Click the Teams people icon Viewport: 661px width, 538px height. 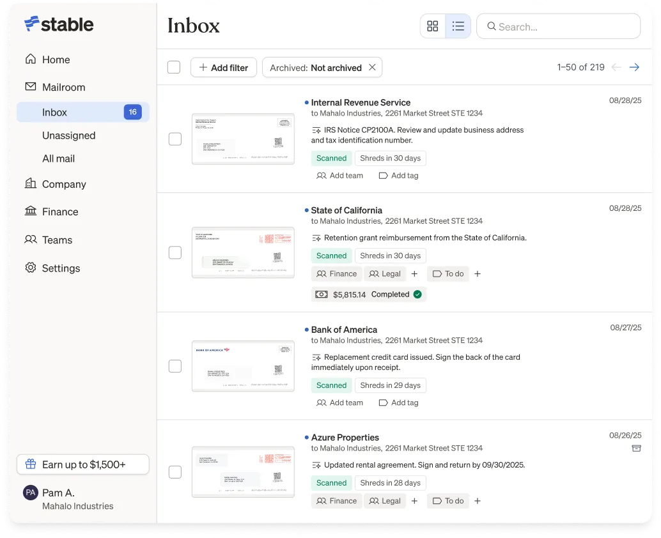coord(31,240)
